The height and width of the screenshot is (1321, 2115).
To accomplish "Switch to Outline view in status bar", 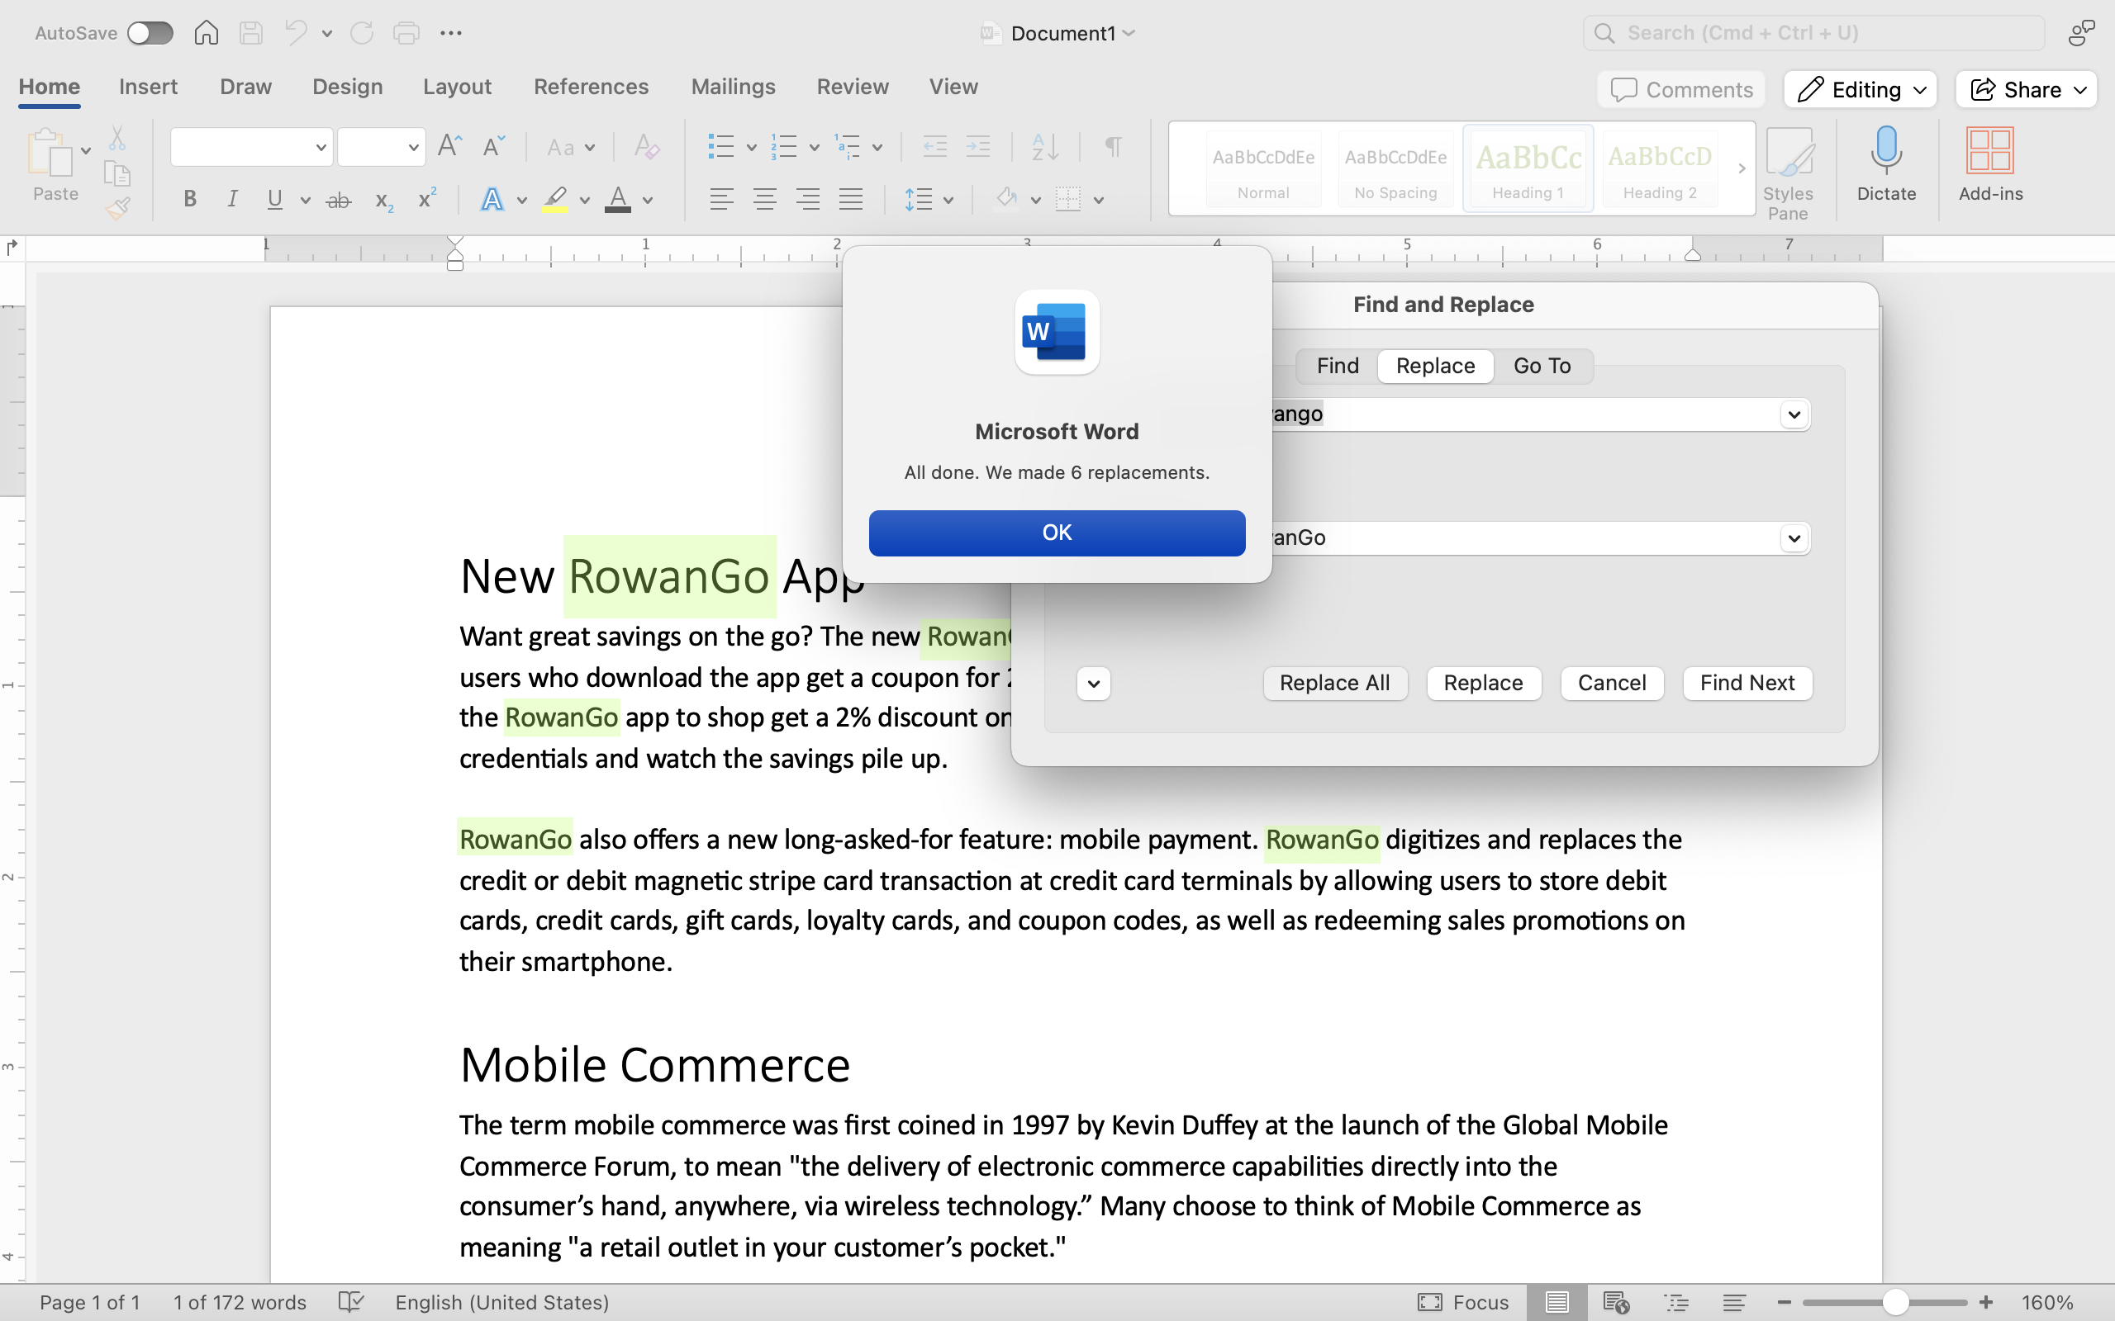I will (x=1676, y=1302).
